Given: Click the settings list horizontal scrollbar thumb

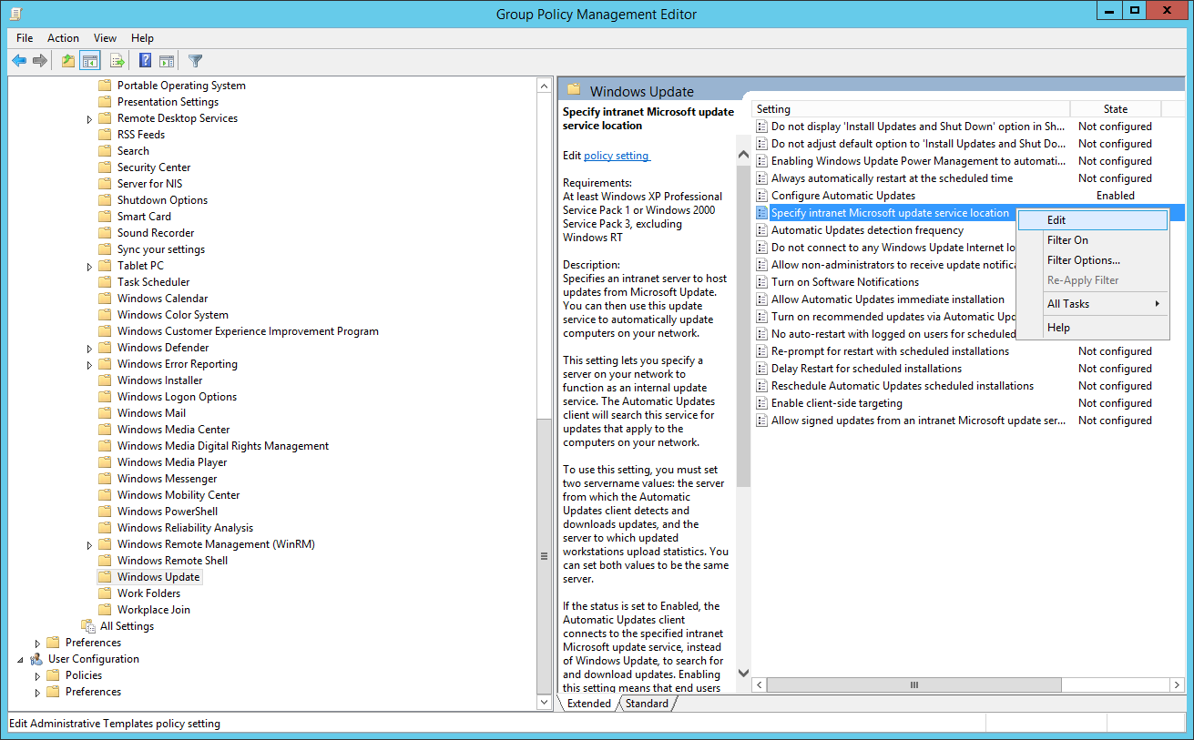Looking at the screenshot, I should (x=913, y=684).
